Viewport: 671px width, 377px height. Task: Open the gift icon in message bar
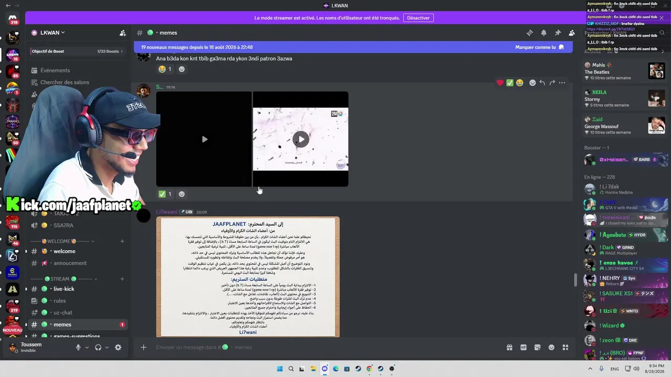509,347
